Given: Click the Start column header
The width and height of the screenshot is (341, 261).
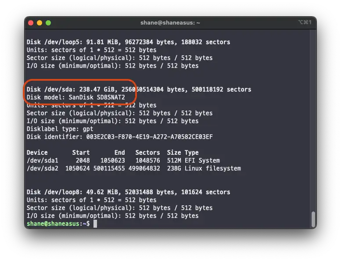Looking at the screenshot, I should pos(81,153).
